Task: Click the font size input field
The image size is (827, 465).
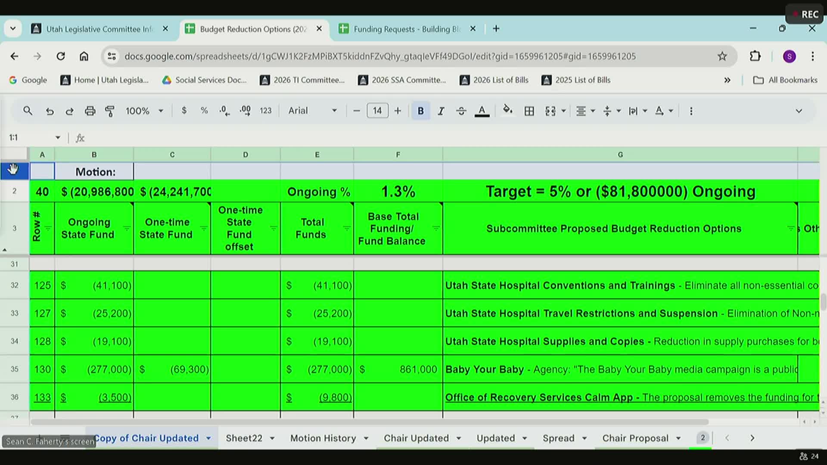Action: [x=377, y=111]
